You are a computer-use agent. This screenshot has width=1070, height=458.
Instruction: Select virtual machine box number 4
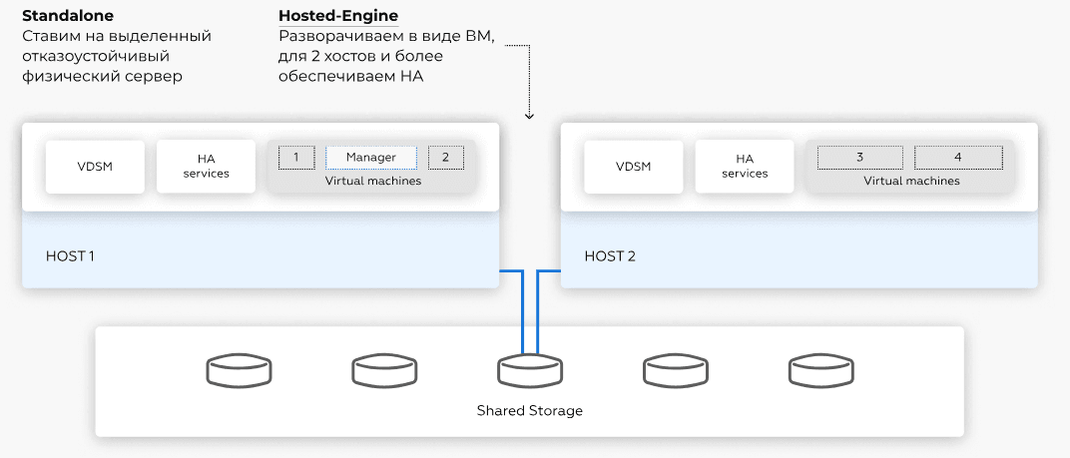point(958,158)
